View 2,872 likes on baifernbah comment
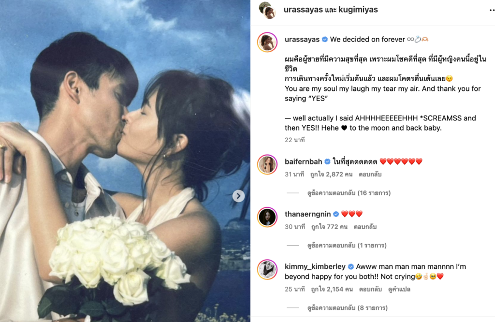 pos(331,174)
